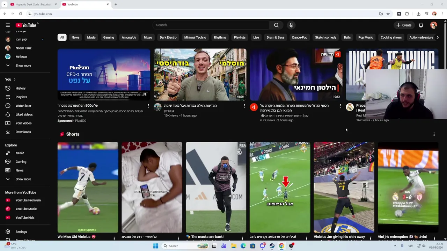Open the YouTube account avatar menu

point(434,25)
